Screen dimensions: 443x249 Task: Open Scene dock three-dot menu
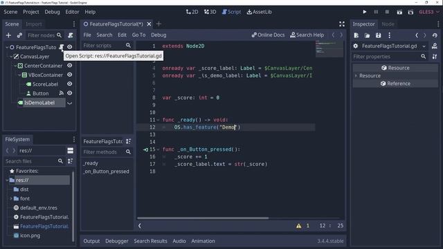pos(74,24)
